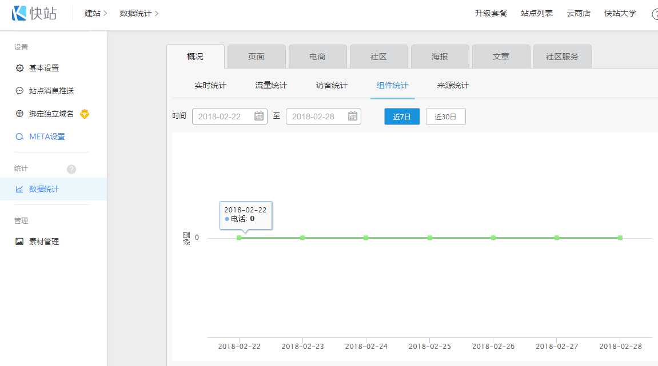The image size is (658, 366).
Task: Click the gear icon beside 基本设置
Action: pos(19,68)
